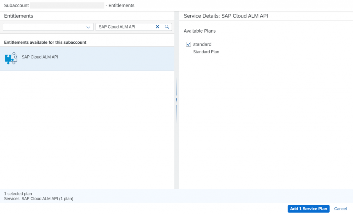Click 'Service Details: SAP Cloud ALM API' title

pos(226,16)
